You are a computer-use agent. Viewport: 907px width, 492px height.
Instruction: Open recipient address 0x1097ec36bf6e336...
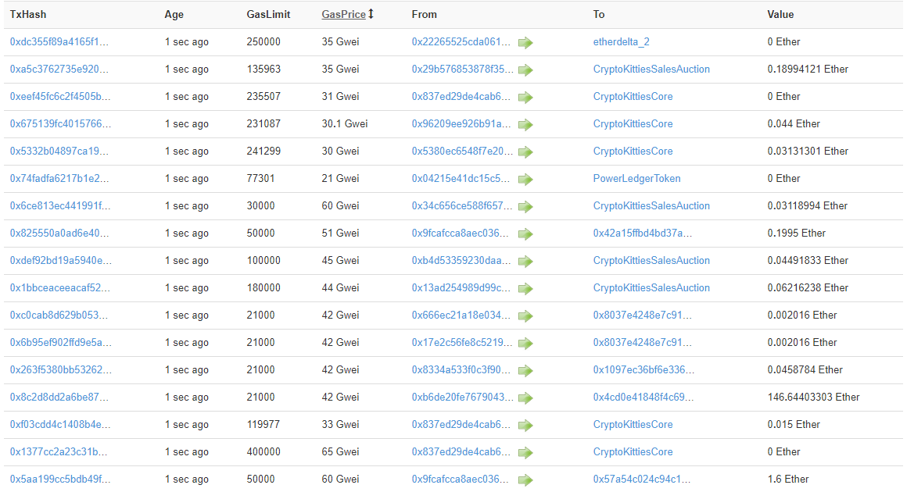[644, 369]
